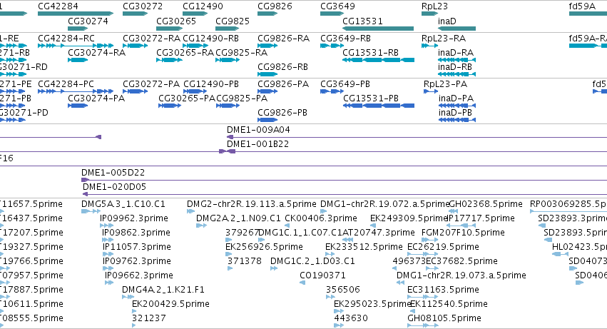
Task: Click transcript CG13531-RB label
Action: click(371, 52)
